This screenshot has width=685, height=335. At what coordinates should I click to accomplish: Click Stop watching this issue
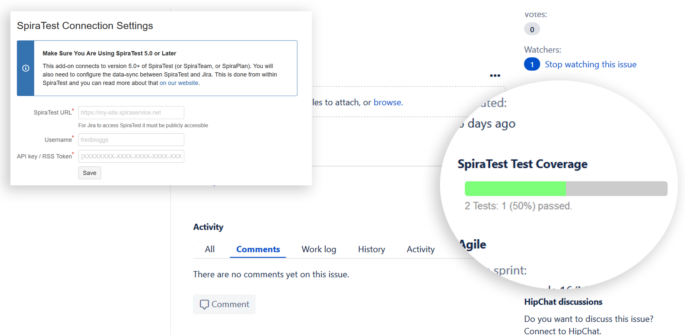pos(590,64)
